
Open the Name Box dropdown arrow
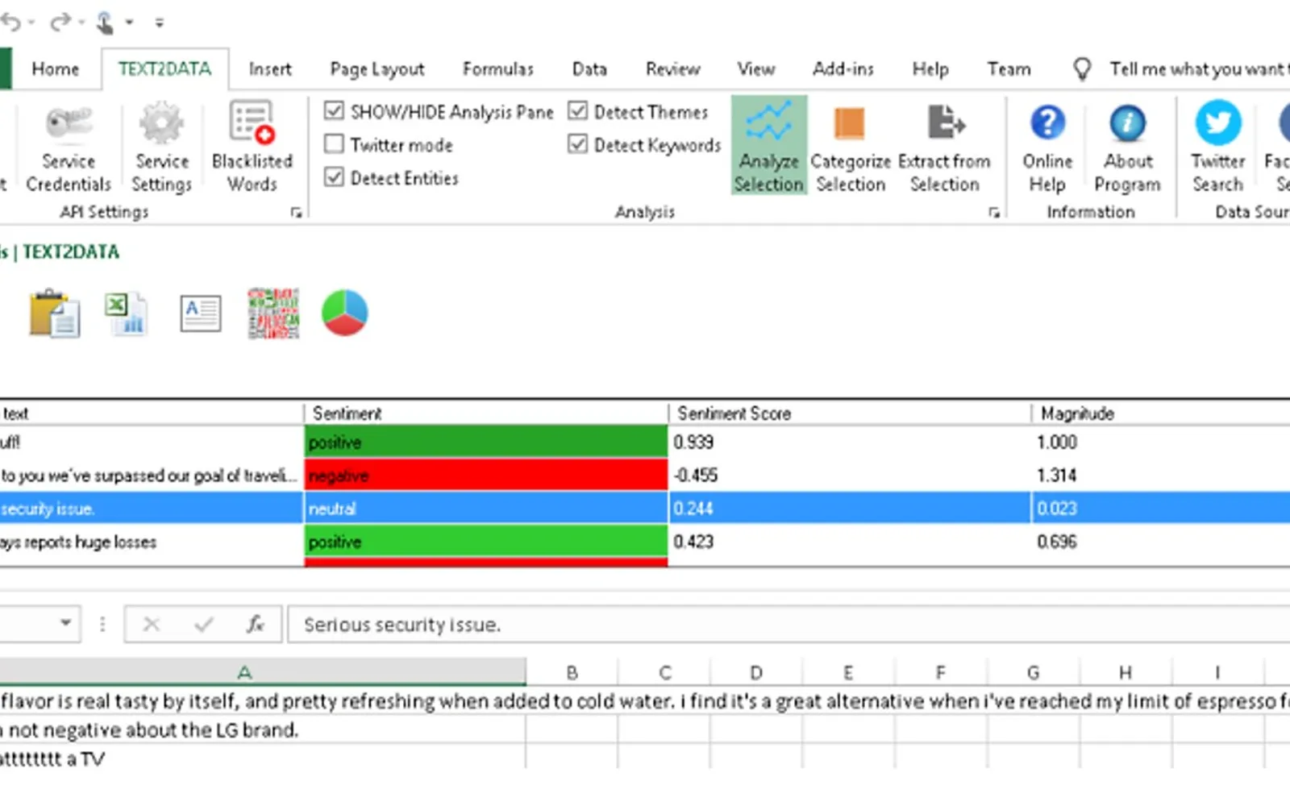(66, 623)
